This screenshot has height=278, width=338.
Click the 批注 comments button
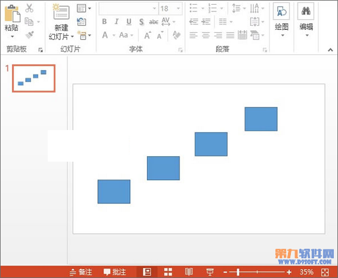tap(114, 272)
